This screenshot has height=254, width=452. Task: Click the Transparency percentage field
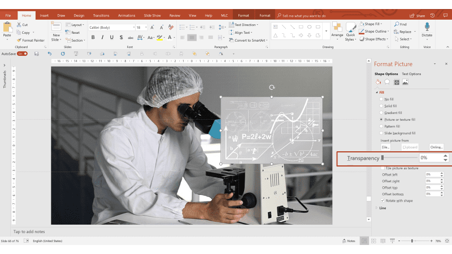(x=431, y=157)
